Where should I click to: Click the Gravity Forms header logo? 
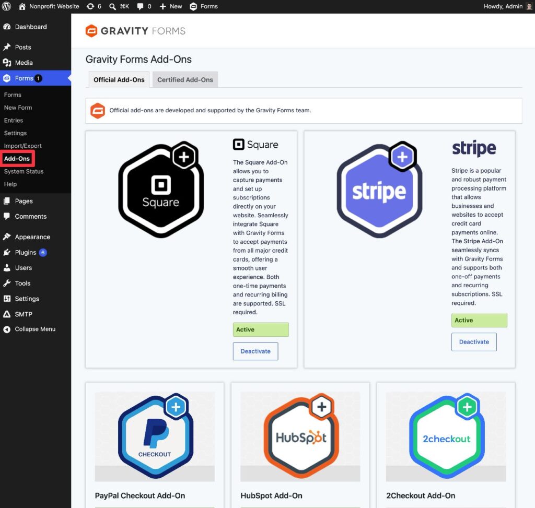point(135,31)
